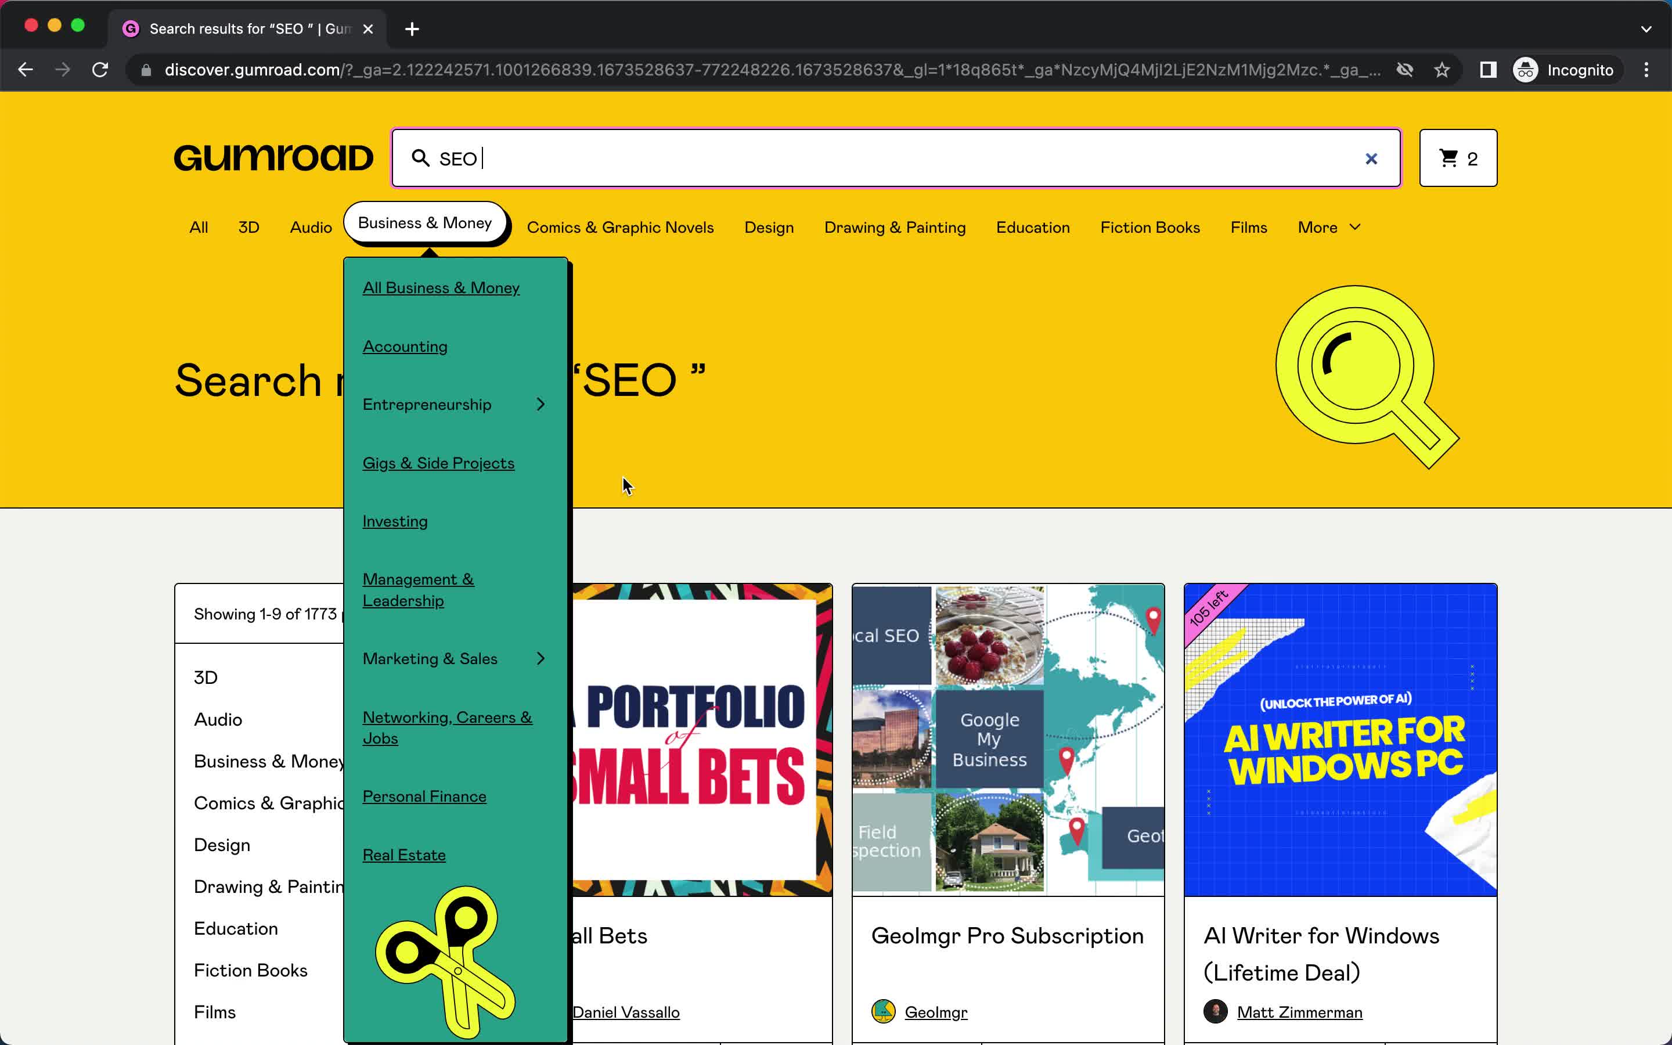The height and width of the screenshot is (1045, 1672).
Task: Open Investing subcategory
Action: click(395, 522)
